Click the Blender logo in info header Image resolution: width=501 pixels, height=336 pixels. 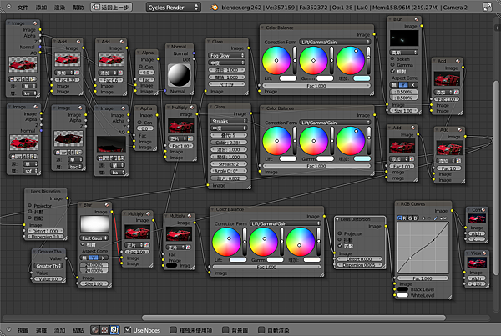tap(214, 7)
